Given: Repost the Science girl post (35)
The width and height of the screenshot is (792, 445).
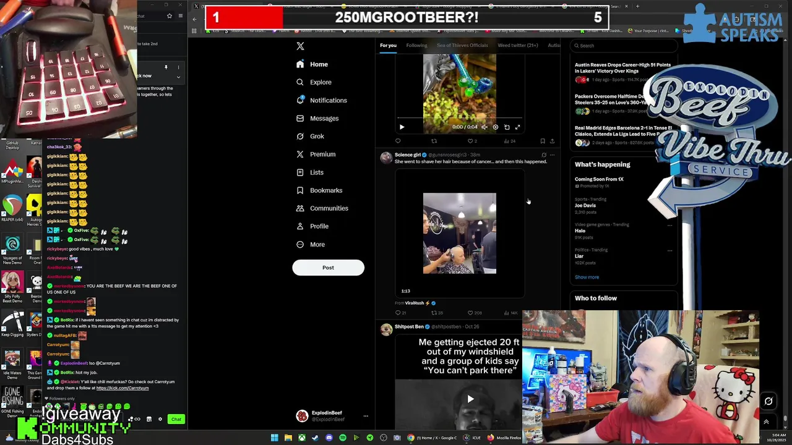Looking at the screenshot, I should [437, 313].
